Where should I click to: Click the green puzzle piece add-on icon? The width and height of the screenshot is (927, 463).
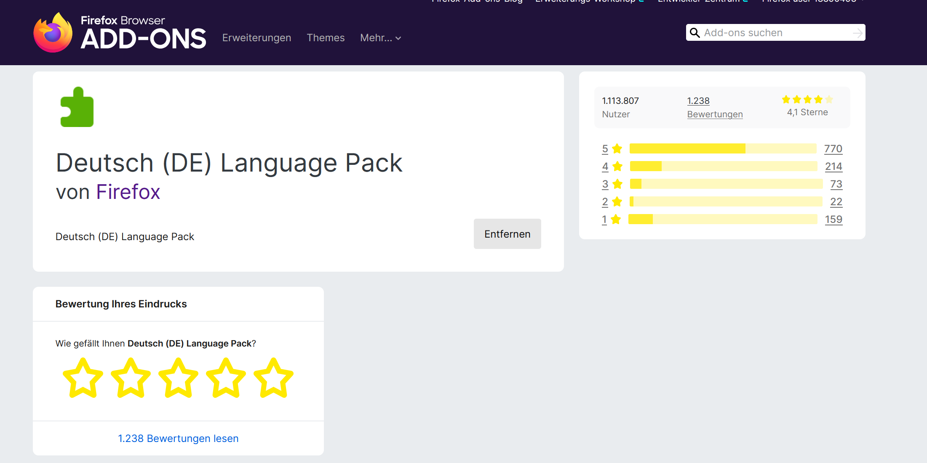tap(77, 107)
